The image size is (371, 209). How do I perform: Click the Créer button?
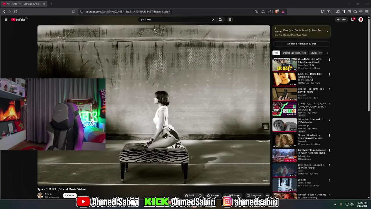pos(341,19)
